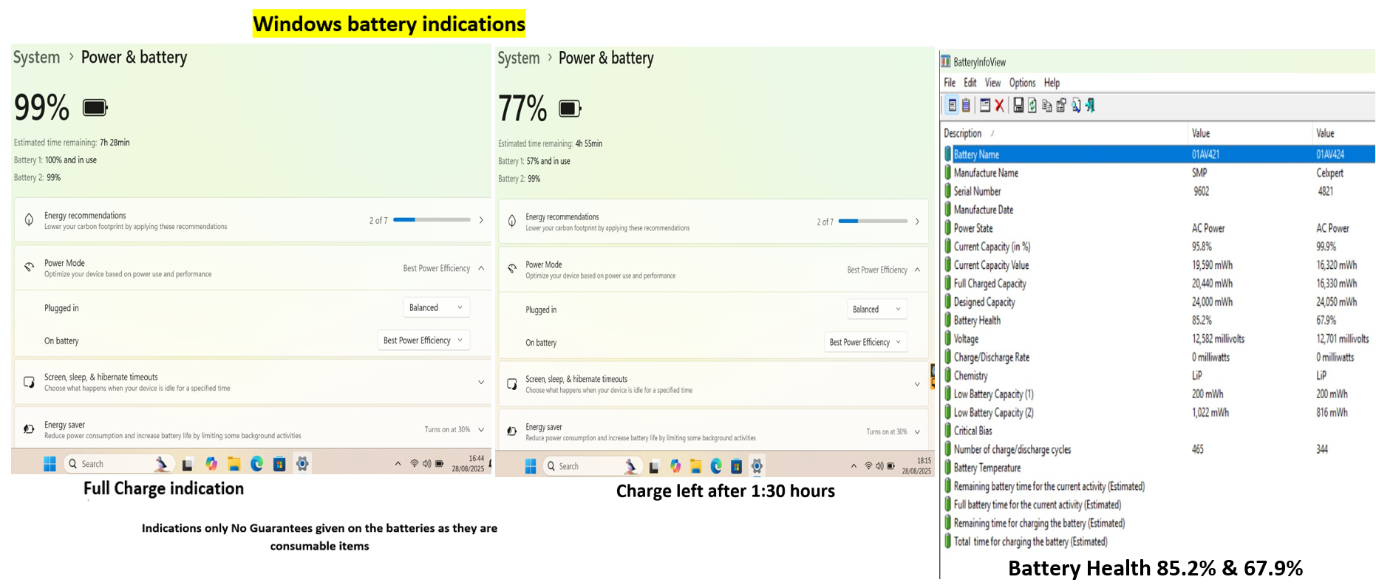1376x588 pixels.
Task: Select the Voltage row in BatteryInfoView
Action: point(1158,339)
